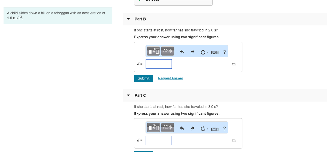327x152 pixels.
Task: Open help in Part B toolbar
Action: (x=224, y=52)
